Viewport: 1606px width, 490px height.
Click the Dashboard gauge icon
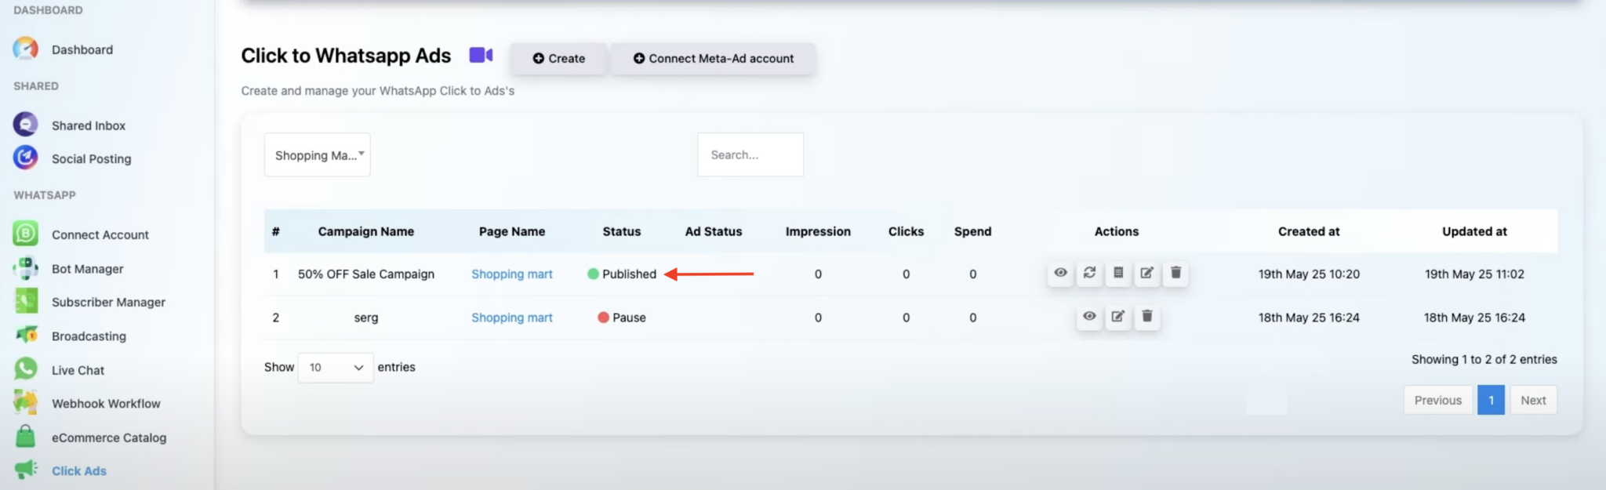(25, 49)
